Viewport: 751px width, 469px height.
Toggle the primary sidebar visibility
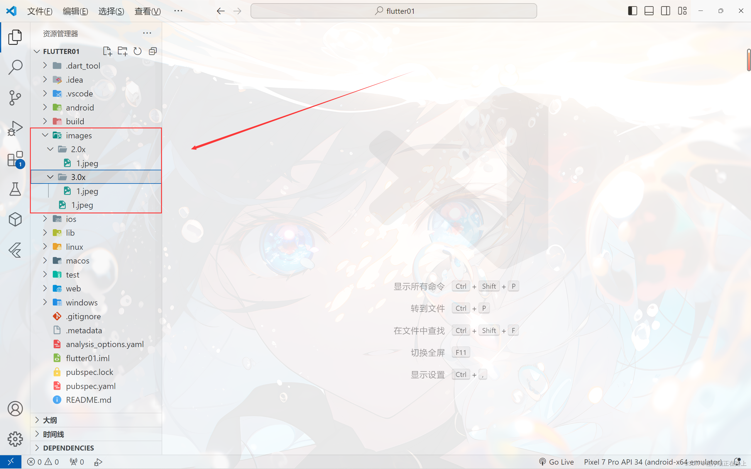coord(632,11)
